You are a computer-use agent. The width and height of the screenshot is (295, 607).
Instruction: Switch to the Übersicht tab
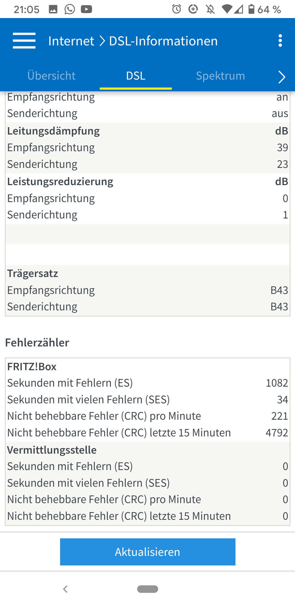51,76
